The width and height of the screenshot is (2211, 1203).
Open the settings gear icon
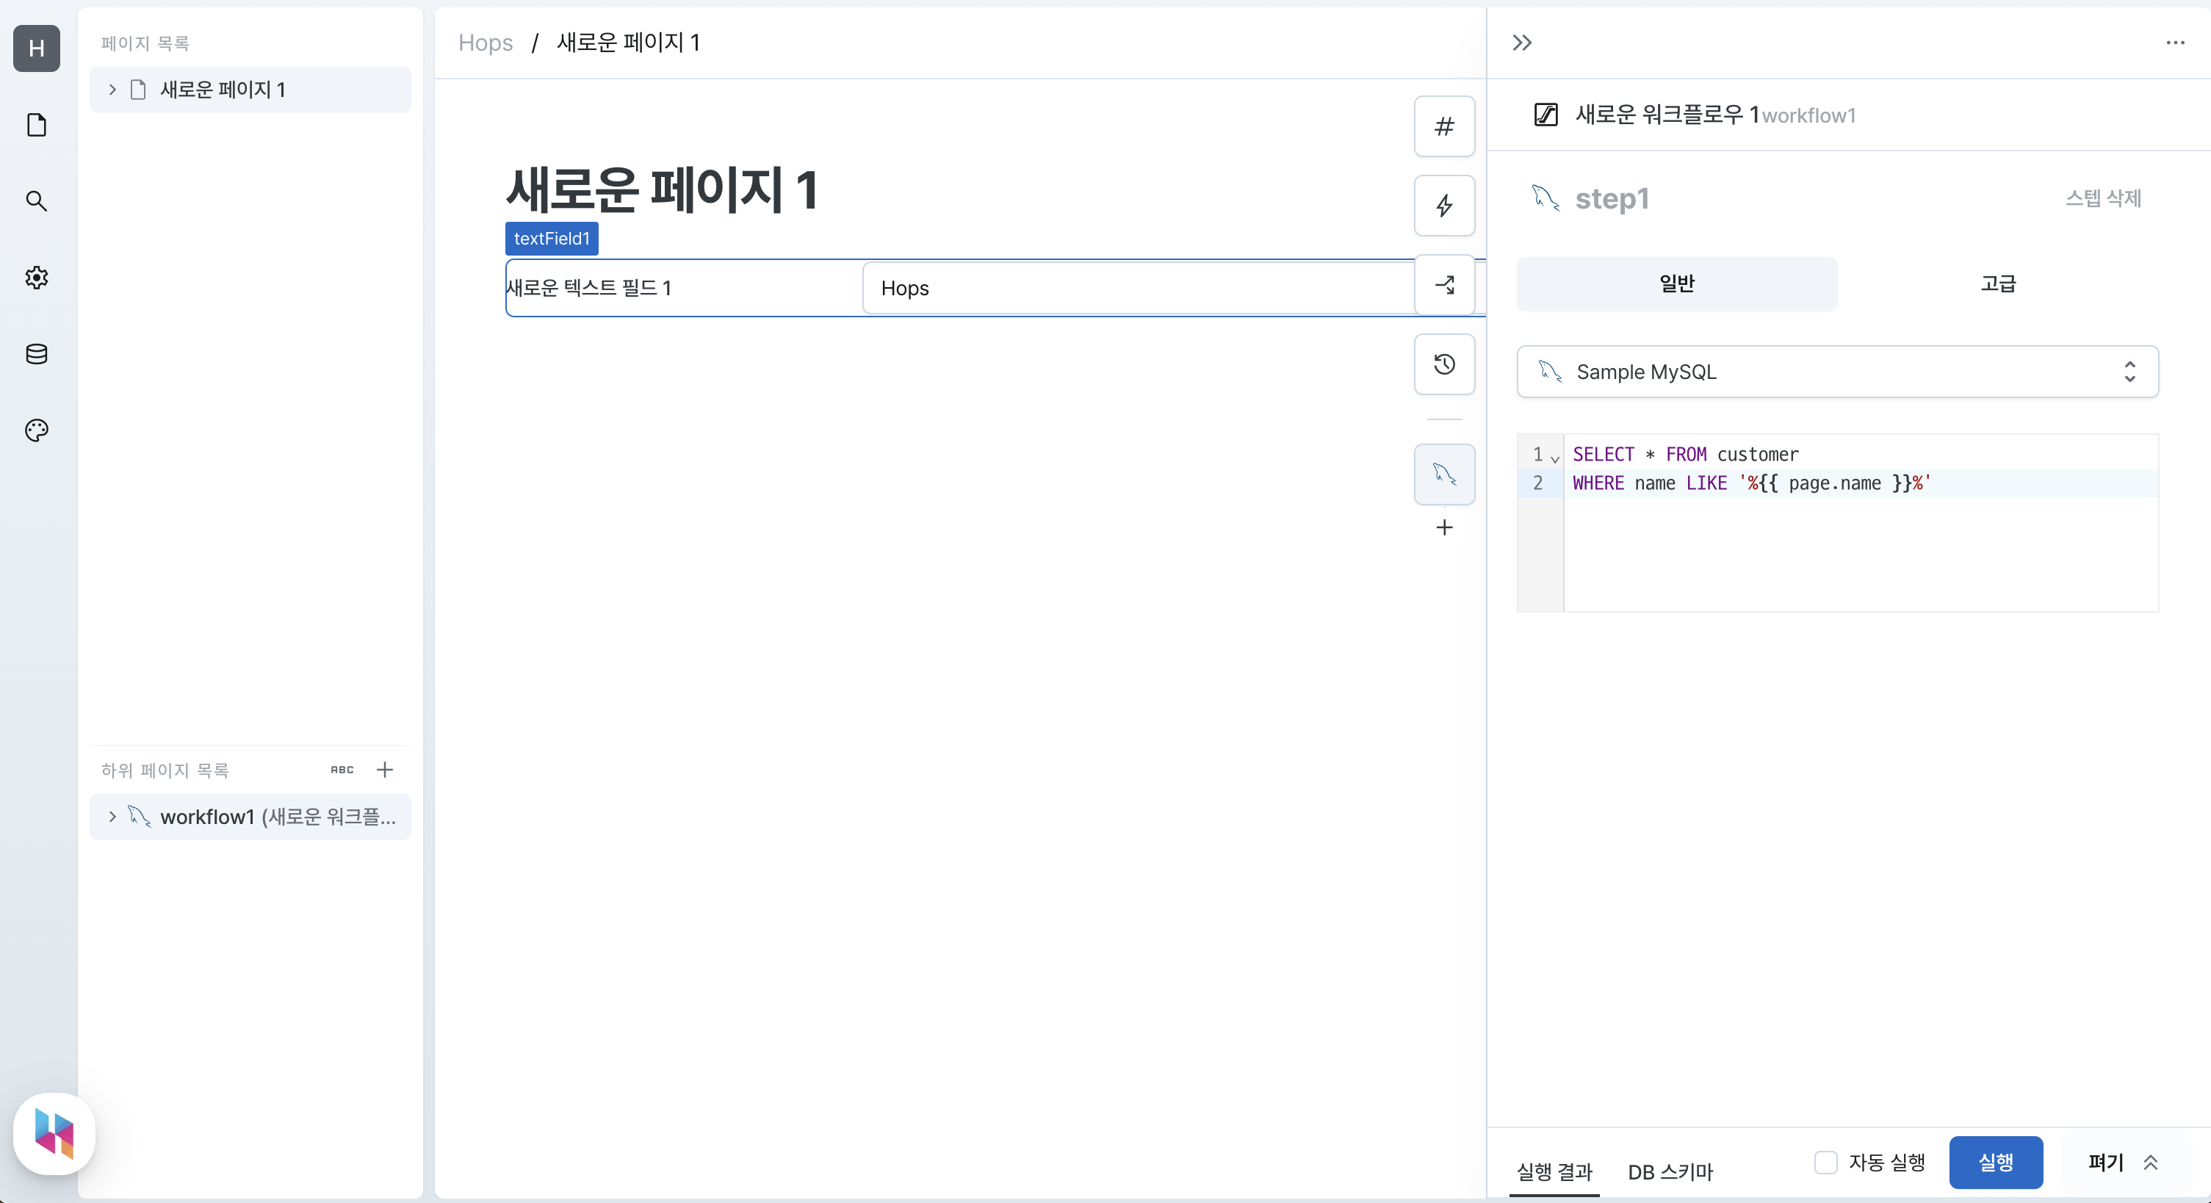click(36, 277)
